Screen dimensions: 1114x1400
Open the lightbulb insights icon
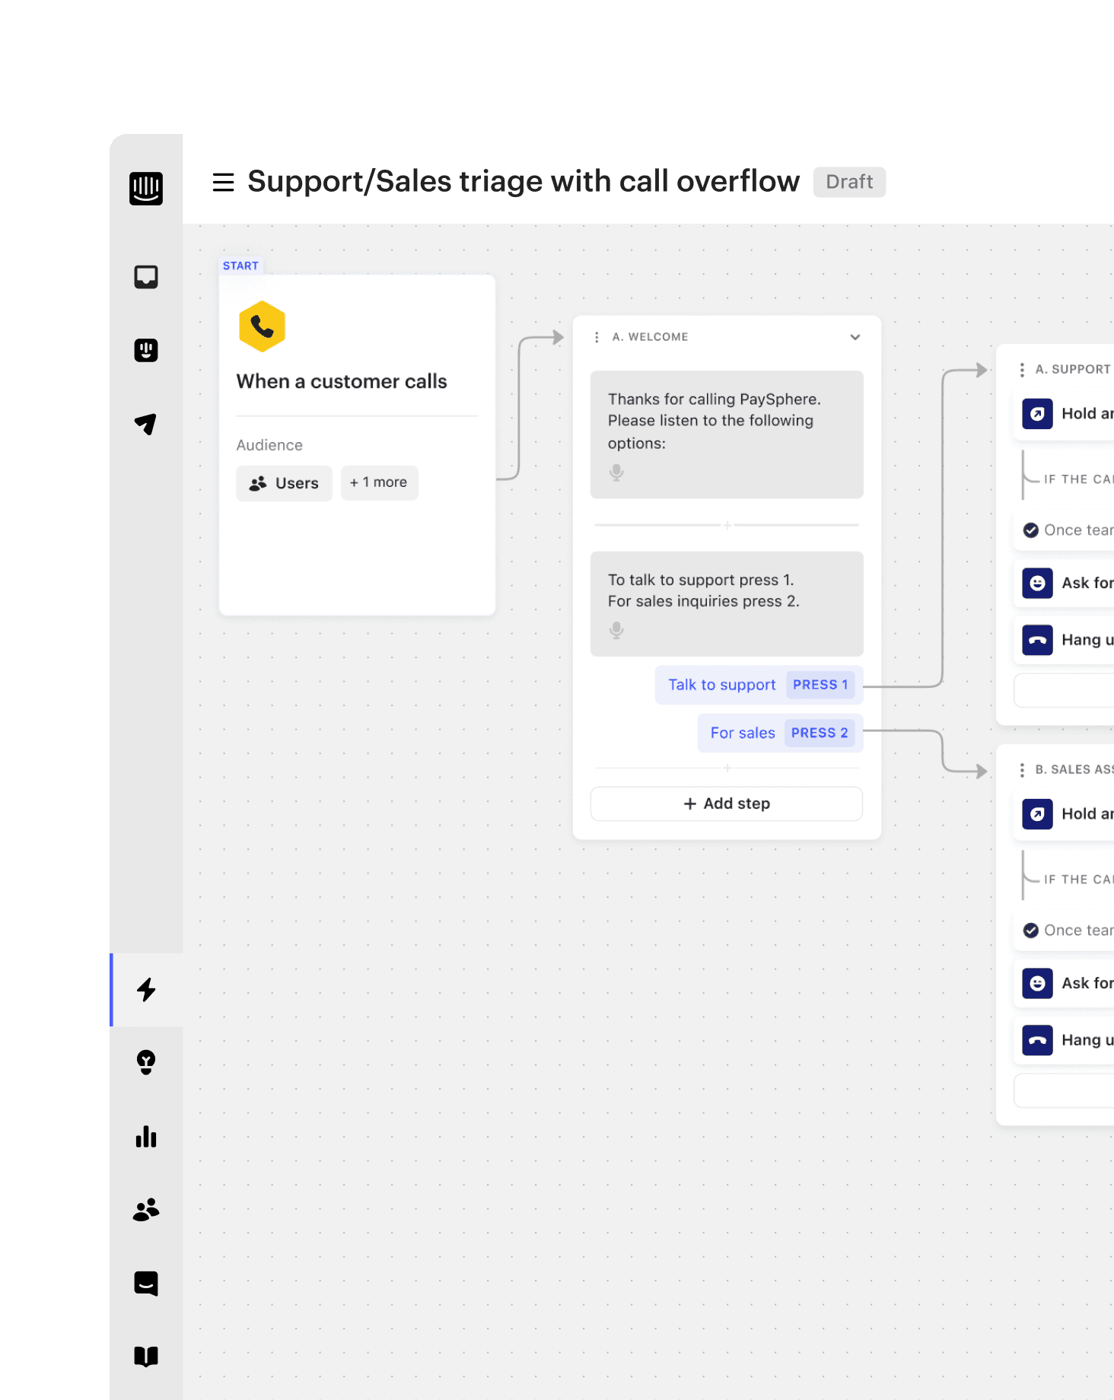[146, 1062]
